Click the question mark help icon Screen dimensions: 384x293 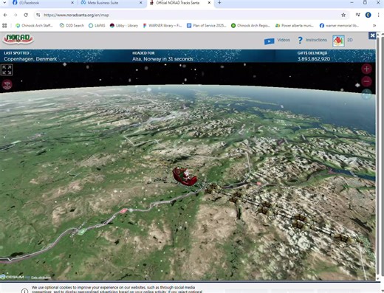tap(300, 40)
